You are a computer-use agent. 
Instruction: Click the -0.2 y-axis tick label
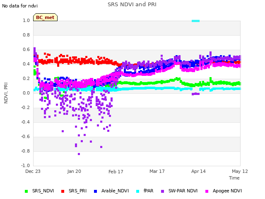pos(25,108)
